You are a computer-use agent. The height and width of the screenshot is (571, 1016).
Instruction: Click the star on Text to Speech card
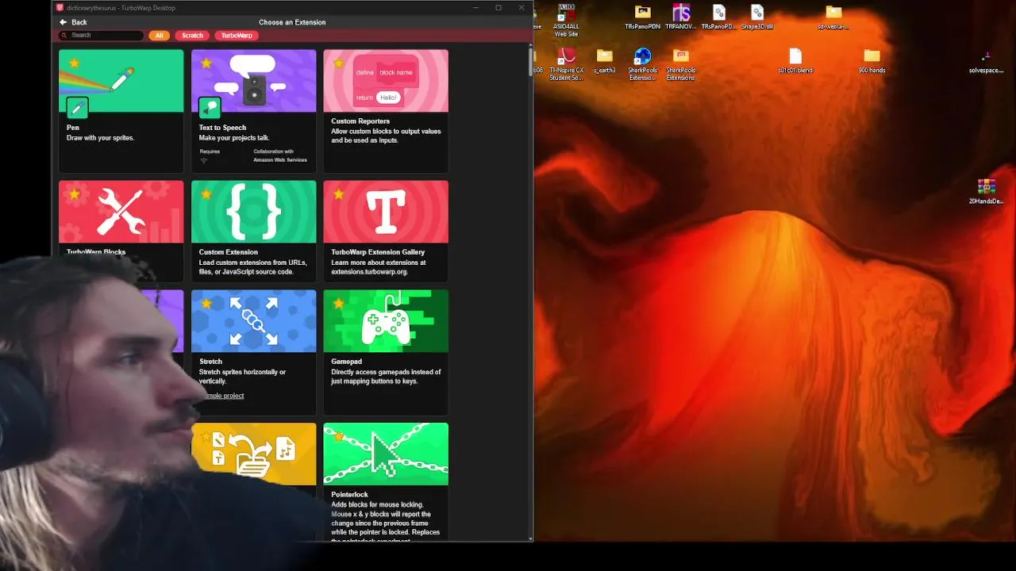point(206,63)
